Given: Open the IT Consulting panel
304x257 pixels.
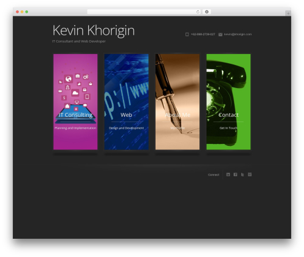Looking at the screenshot, I should point(75,102).
